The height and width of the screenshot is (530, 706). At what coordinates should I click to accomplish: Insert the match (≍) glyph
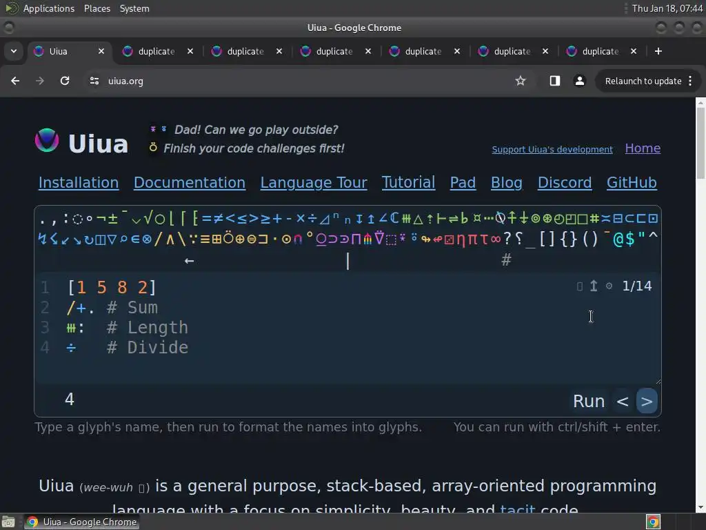click(605, 219)
